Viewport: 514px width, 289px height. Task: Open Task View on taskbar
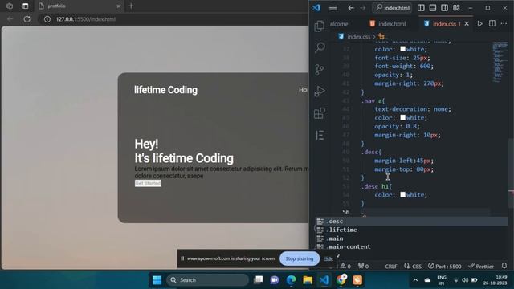tap(259, 280)
